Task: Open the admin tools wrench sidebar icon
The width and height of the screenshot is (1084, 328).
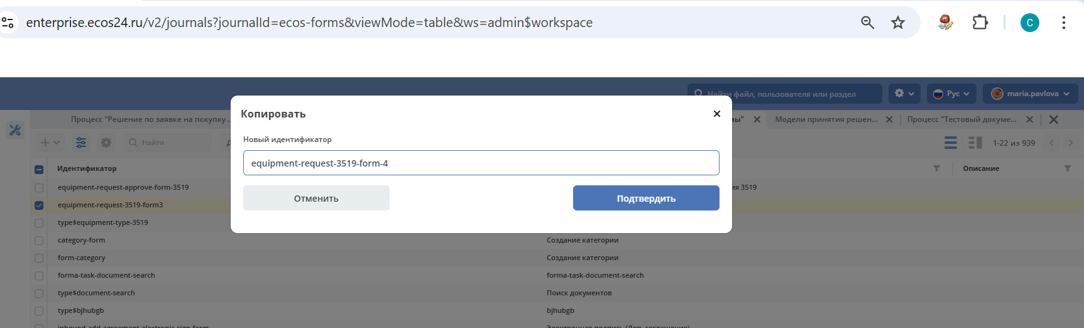Action: pos(15,130)
